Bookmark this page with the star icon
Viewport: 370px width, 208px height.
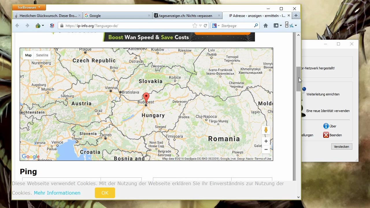[195, 26]
